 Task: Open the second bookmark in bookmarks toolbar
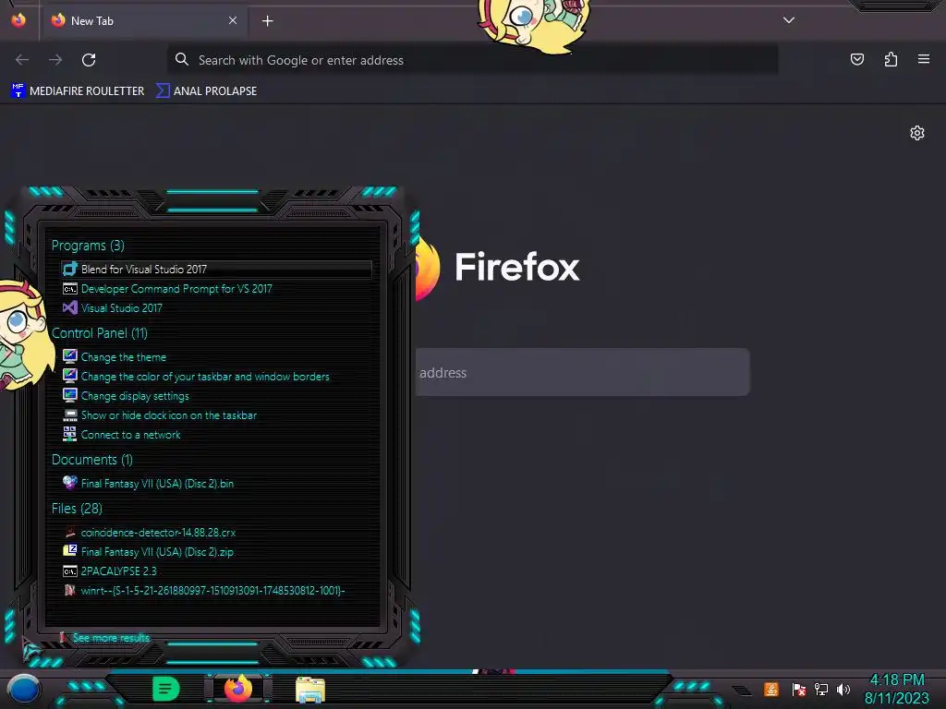(x=206, y=91)
